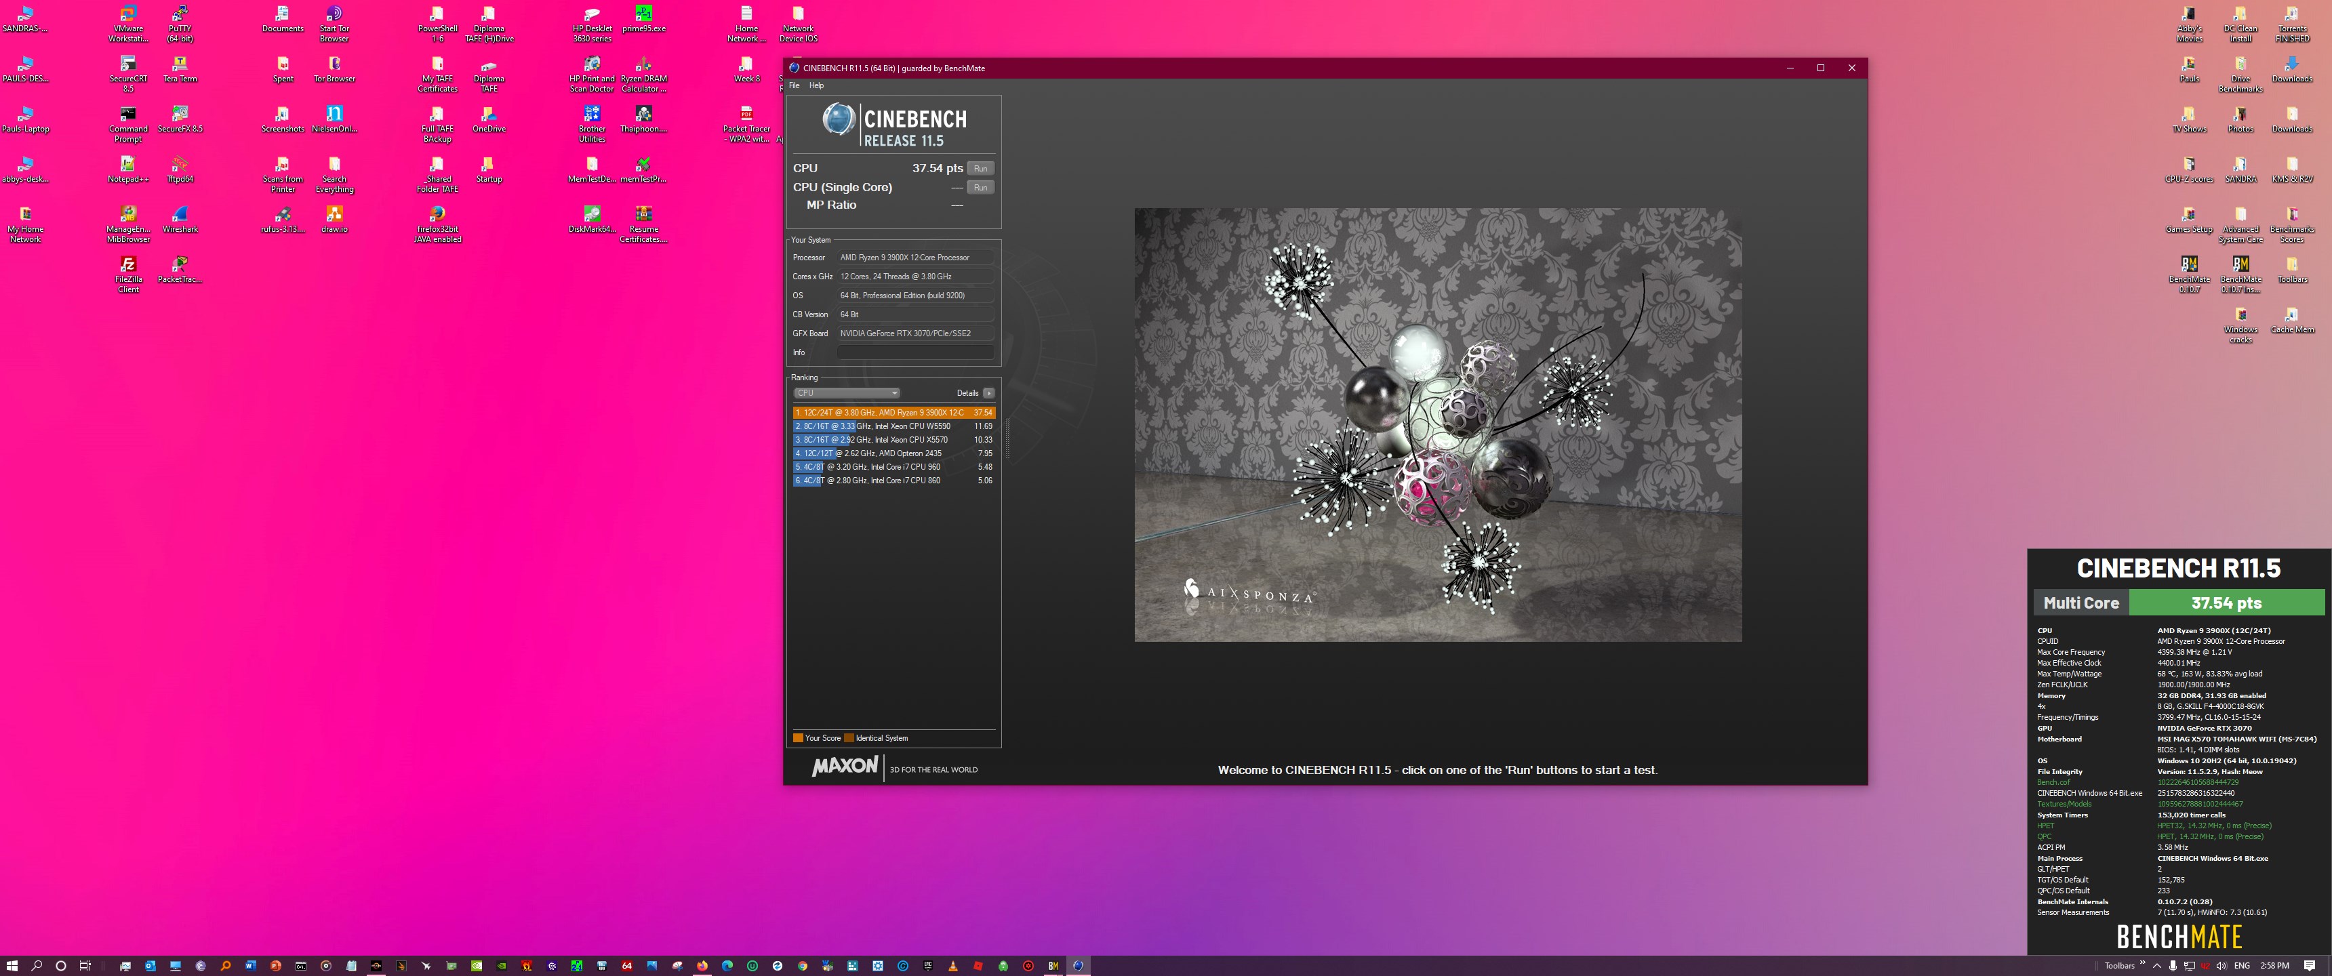Select the FileZilla Client desktop icon
2332x976 pixels.
pyautogui.click(x=129, y=275)
